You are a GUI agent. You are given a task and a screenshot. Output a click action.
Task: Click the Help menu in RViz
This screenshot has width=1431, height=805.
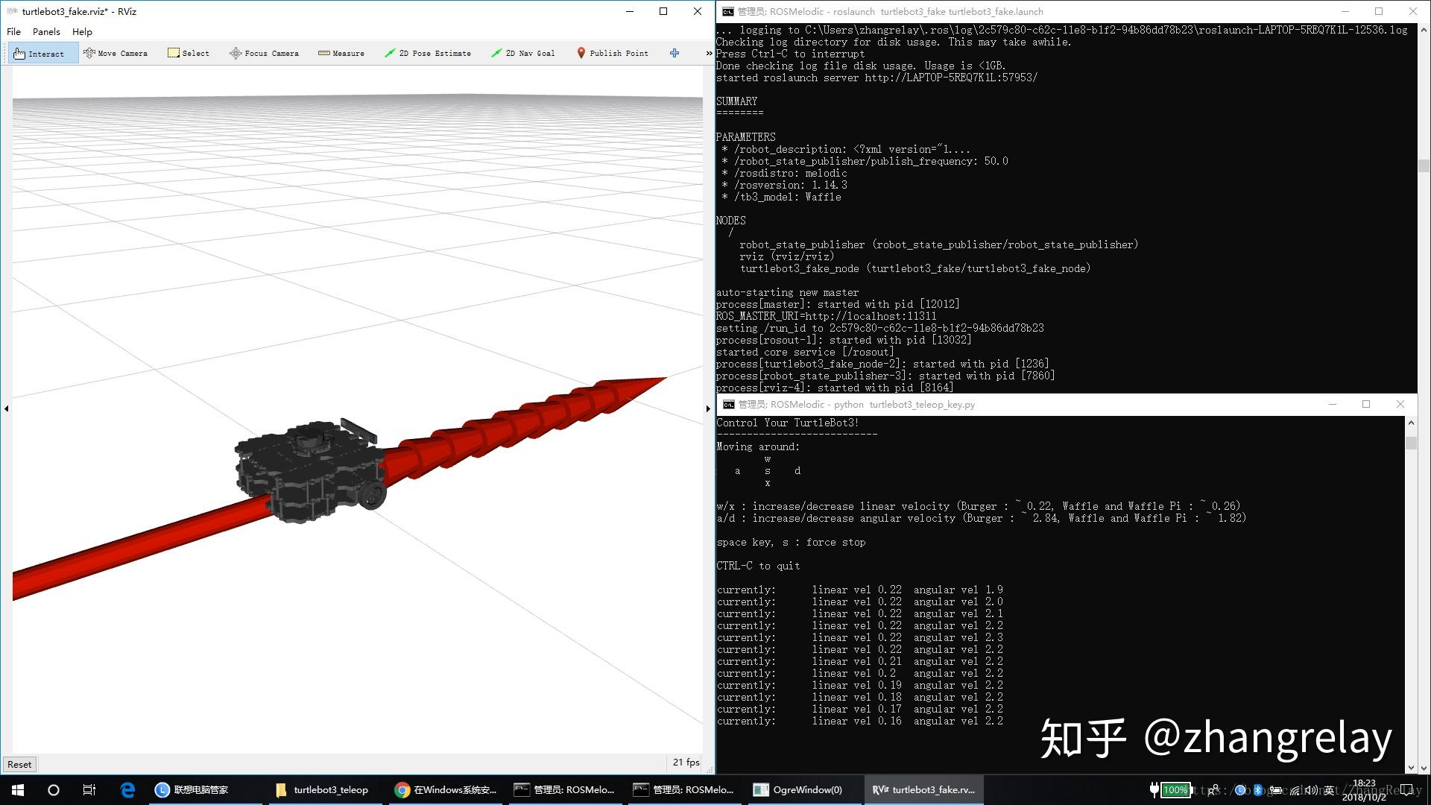pyautogui.click(x=83, y=31)
